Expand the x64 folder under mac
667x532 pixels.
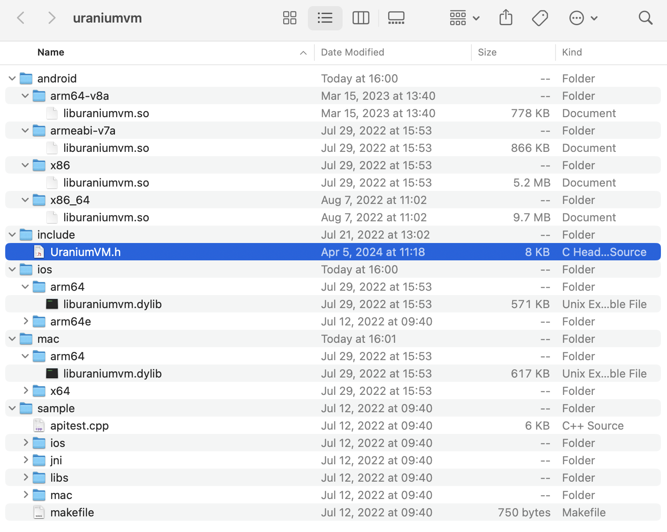pos(26,391)
